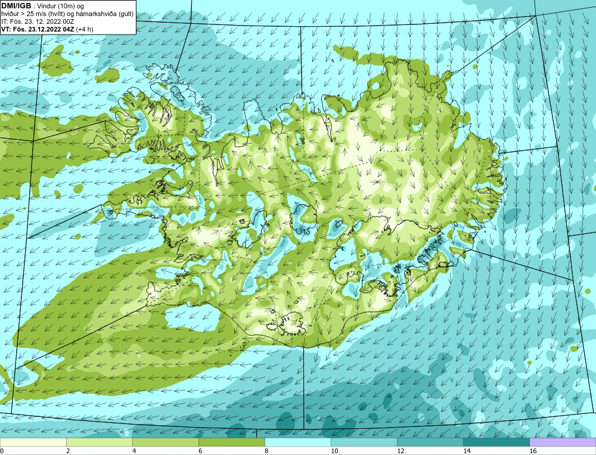The width and height of the screenshot is (596, 455).
Task: Click the purple swatch above 16 m/s
Action: [563, 442]
